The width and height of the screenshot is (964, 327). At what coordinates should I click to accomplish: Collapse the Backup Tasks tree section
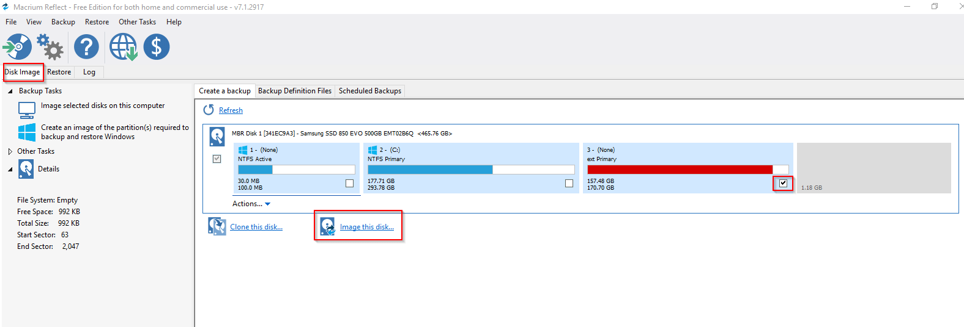coord(10,91)
